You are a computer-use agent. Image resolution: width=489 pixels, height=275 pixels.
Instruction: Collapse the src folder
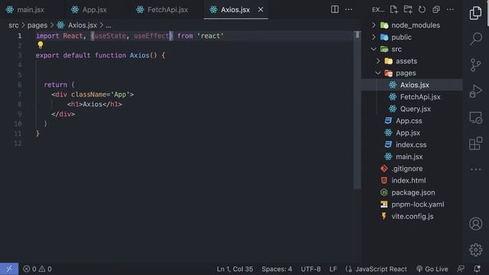coord(412,49)
